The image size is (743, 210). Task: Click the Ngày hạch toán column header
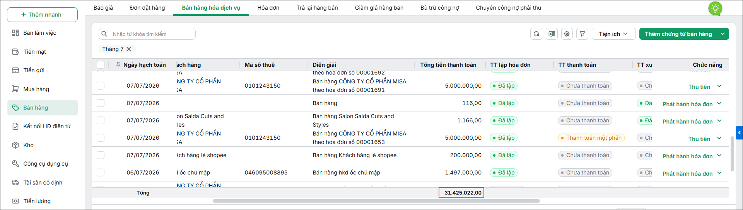144,65
